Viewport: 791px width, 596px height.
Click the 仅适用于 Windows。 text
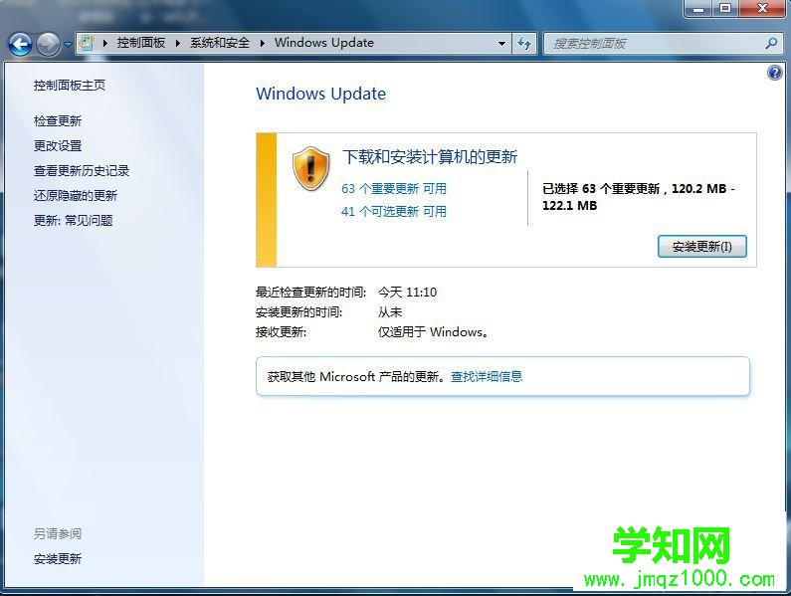434,332
